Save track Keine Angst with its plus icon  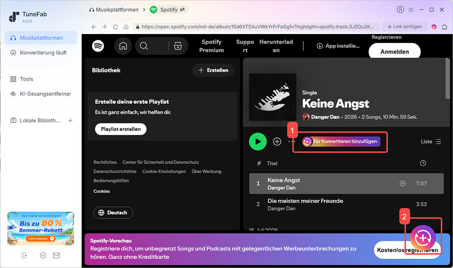(x=403, y=184)
